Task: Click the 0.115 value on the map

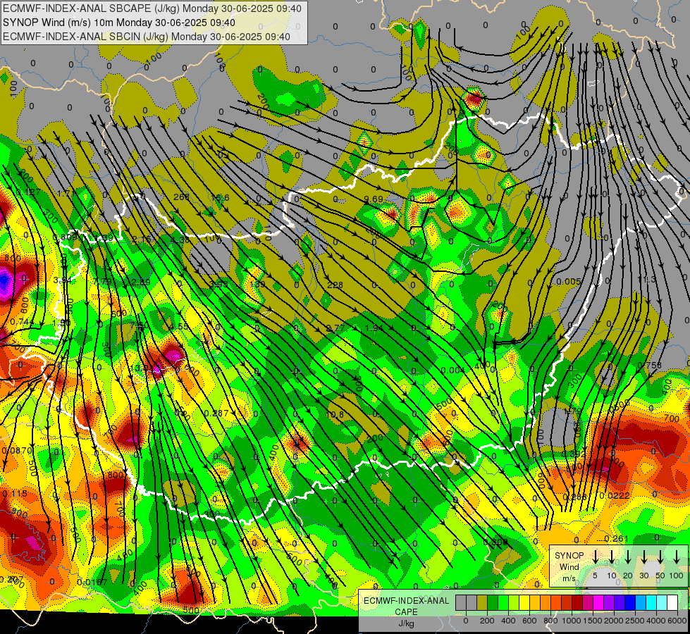Action: (15, 494)
